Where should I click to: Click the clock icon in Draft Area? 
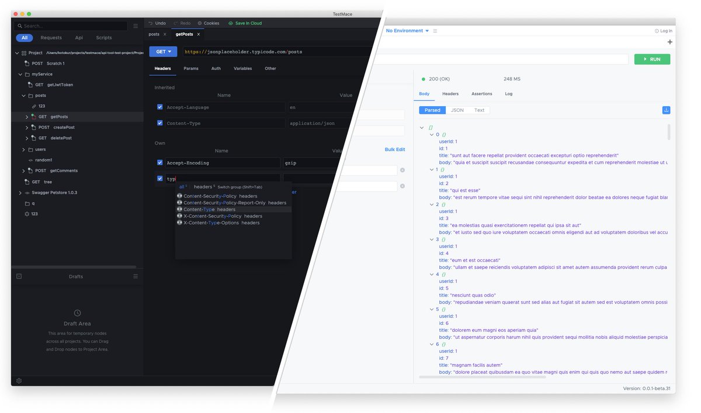pos(77,313)
